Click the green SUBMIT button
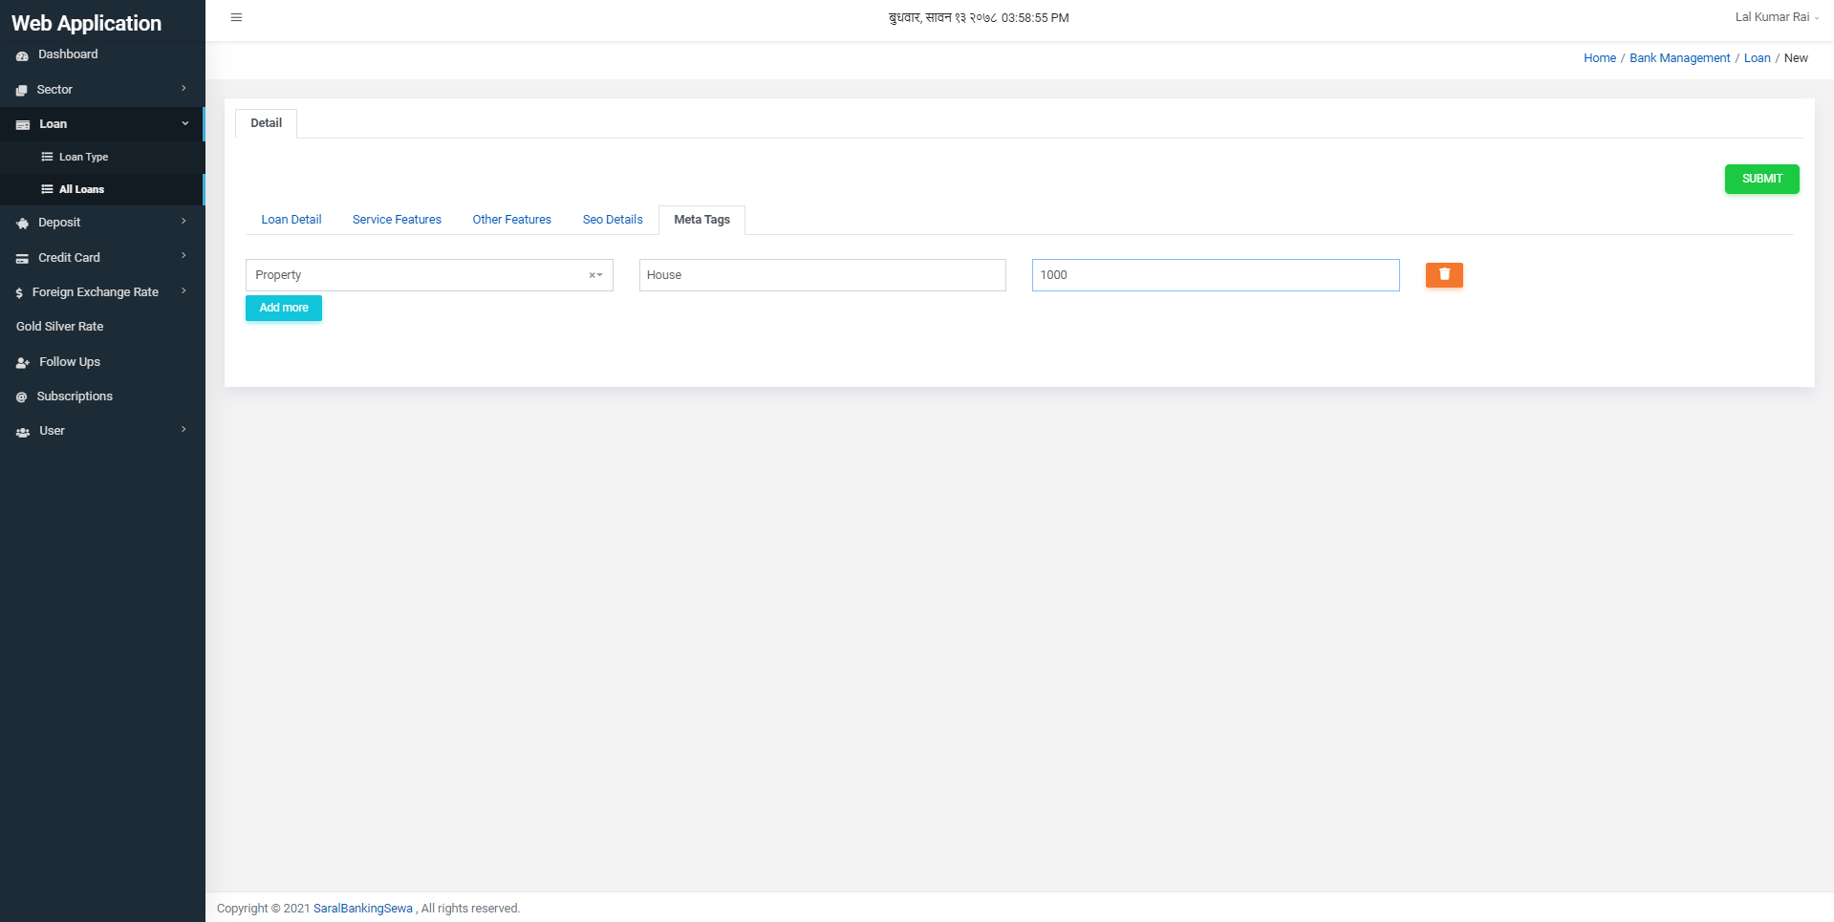Viewport: 1834px width, 922px height. [1761, 179]
